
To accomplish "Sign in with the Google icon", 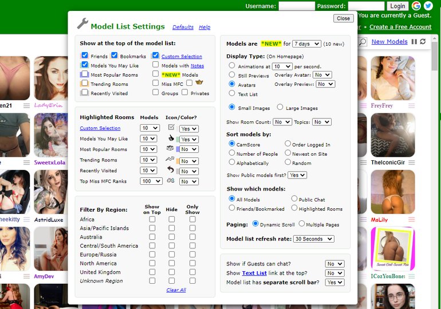I will click(416, 6).
